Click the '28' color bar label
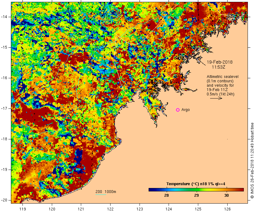 [166, 195]
